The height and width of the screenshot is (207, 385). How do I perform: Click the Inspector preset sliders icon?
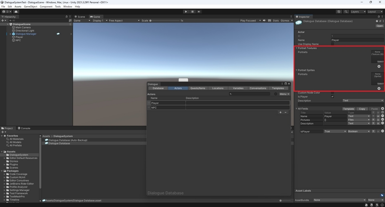[x=380, y=21]
